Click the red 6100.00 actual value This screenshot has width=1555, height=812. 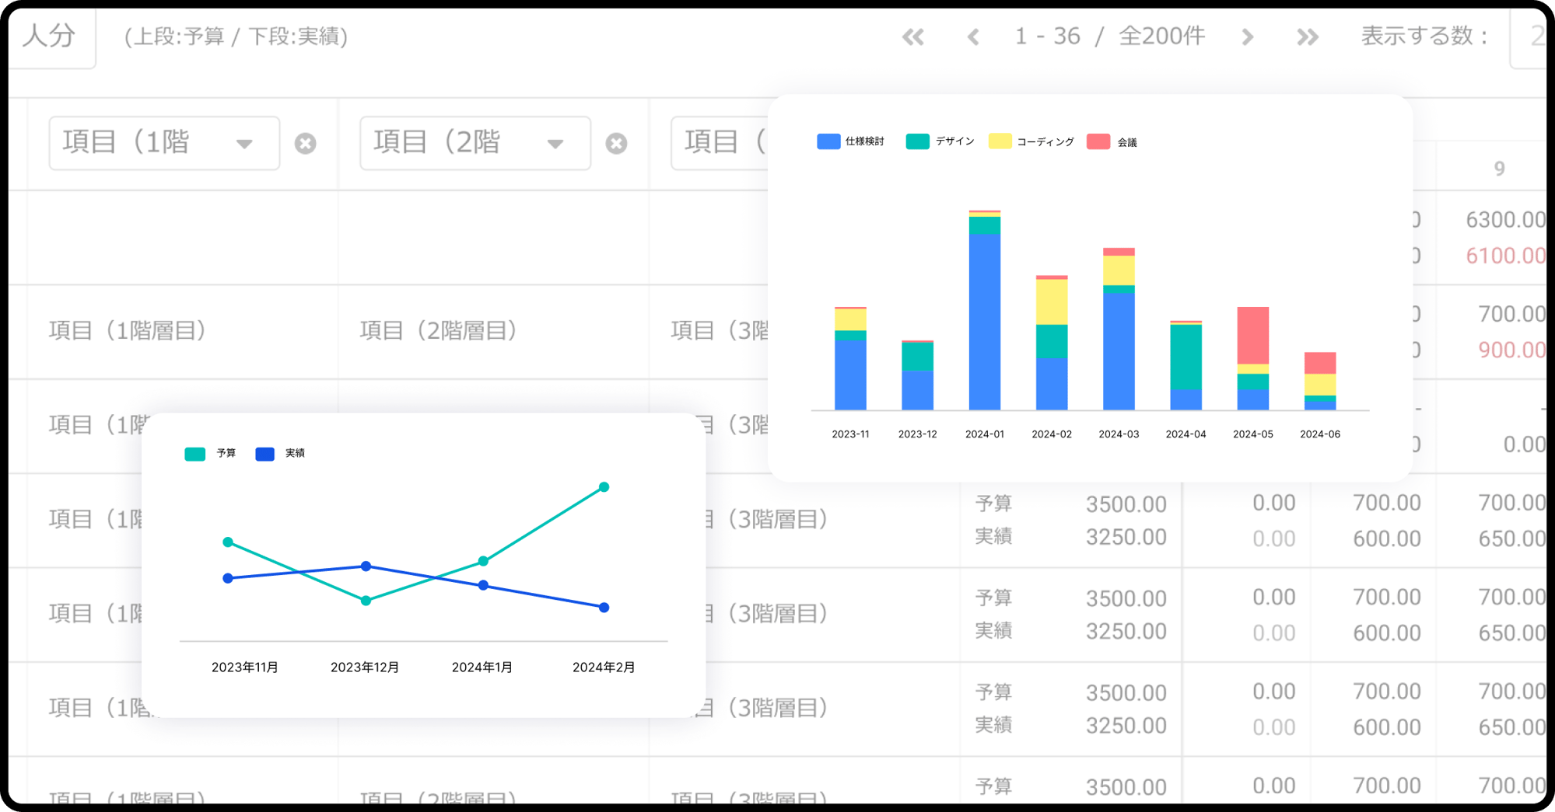click(1505, 256)
